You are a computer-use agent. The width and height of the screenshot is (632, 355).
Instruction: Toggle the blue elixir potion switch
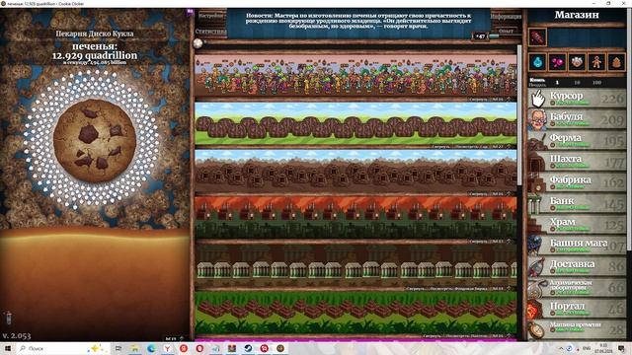pos(537,62)
